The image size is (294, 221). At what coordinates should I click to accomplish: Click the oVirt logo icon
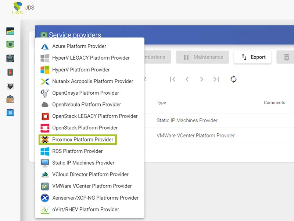click(x=45, y=210)
